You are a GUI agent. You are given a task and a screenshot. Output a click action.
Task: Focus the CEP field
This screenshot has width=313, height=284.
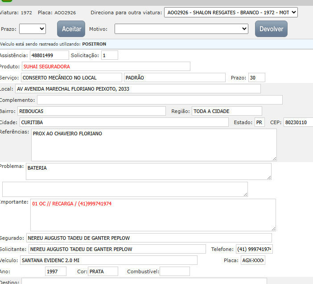point(298,122)
